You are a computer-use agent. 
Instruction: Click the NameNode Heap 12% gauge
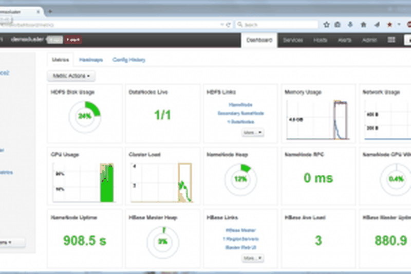[x=240, y=179]
